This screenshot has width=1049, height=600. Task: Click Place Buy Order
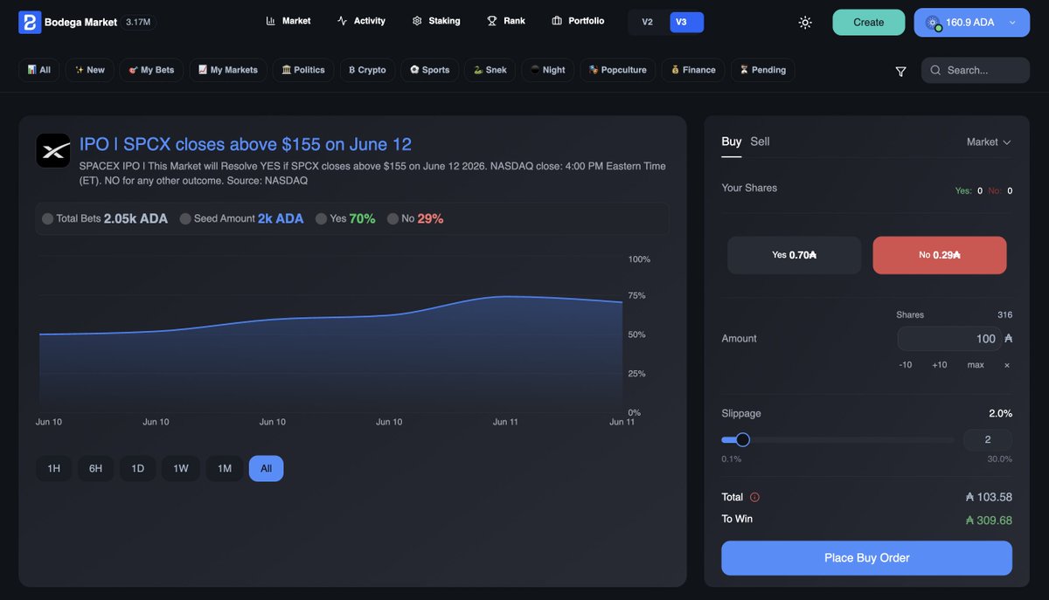coord(866,558)
